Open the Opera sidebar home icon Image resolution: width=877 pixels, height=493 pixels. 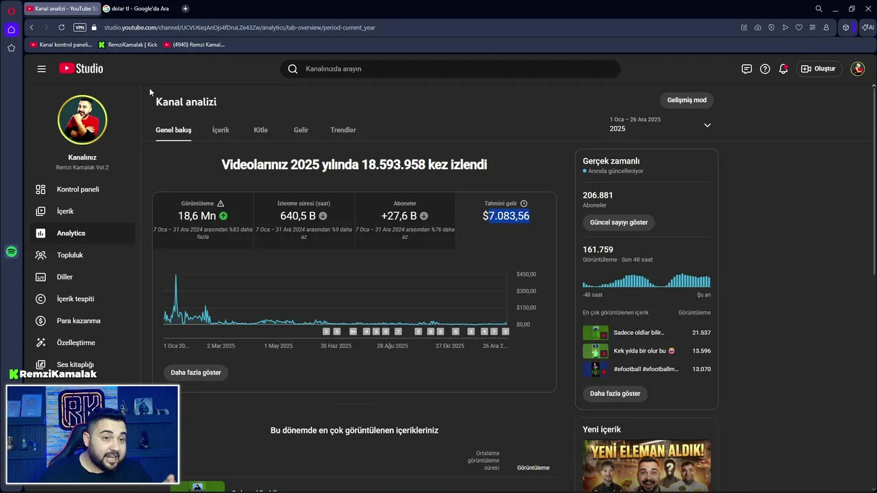[11, 29]
